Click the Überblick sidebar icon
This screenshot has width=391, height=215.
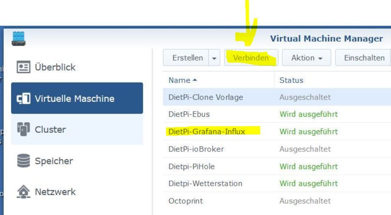pyautogui.click(x=23, y=67)
